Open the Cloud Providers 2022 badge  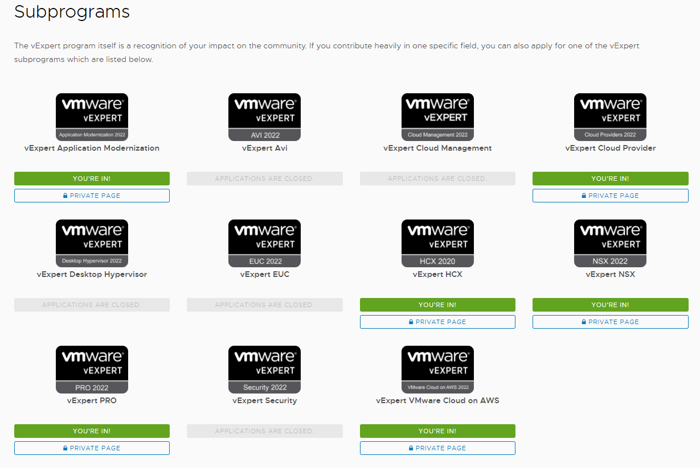click(610, 117)
